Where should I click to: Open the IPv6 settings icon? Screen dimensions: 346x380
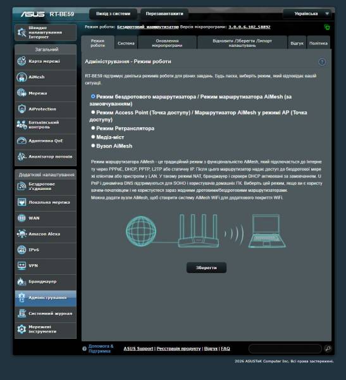[22, 250]
